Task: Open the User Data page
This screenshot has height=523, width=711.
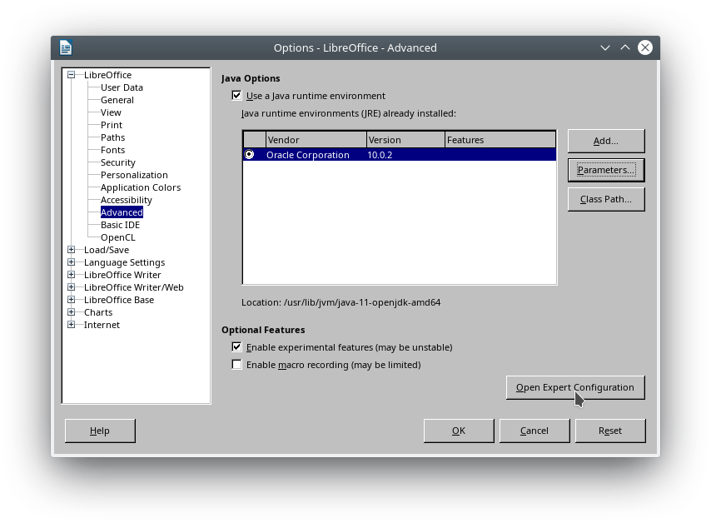Action: click(x=122, y=87)
